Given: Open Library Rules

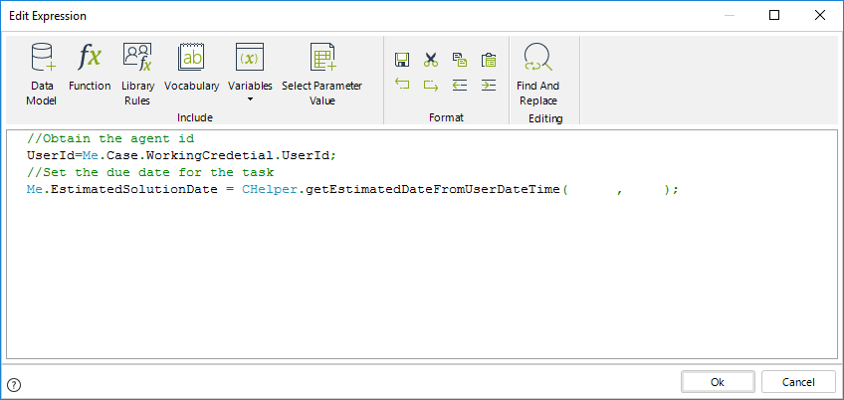Looking at the screenshot, I should click(137, 73).
